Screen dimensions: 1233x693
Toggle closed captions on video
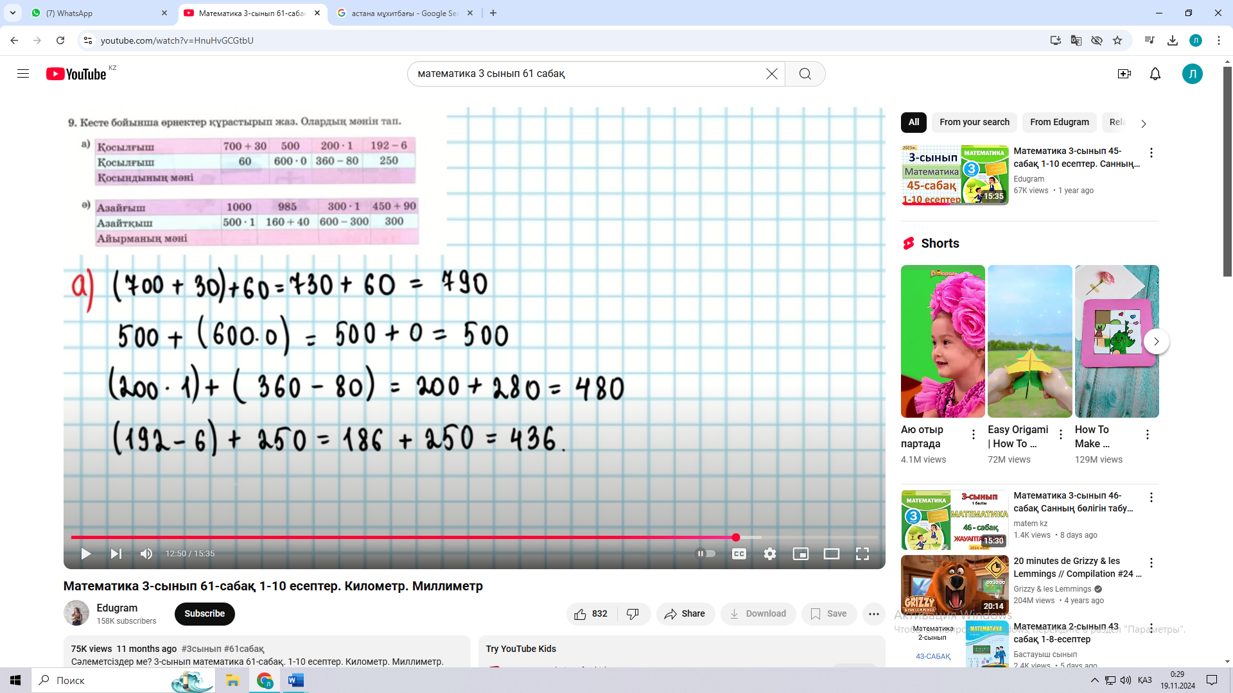point(739,554)
